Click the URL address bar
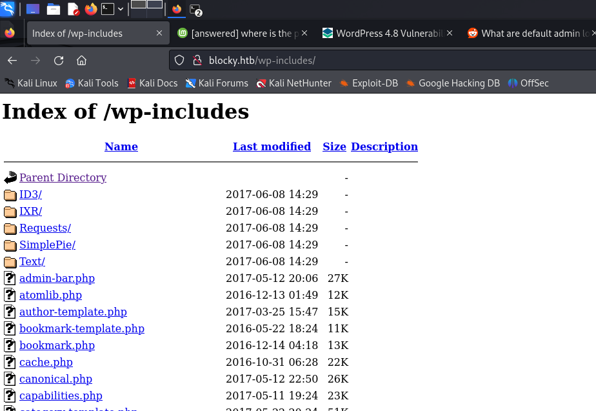 coord(387,61)
